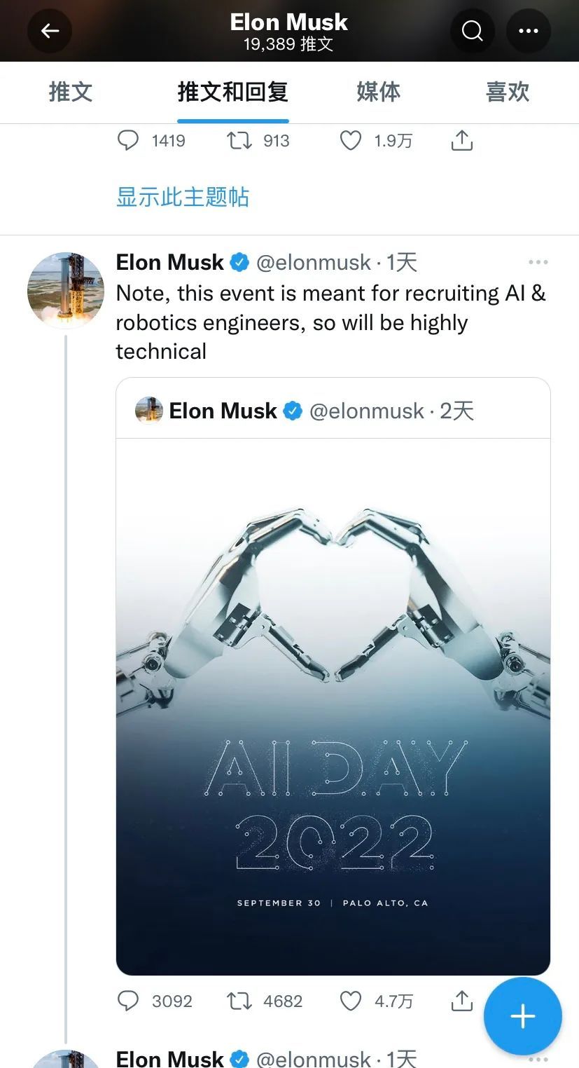Screen dimensions: 579x1068
Task: Select the 媒体 tab
Action: [378, 92]
